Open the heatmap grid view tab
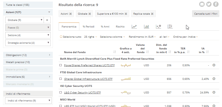The height and width of the screenshot is (107, 222). coord(170,26)
